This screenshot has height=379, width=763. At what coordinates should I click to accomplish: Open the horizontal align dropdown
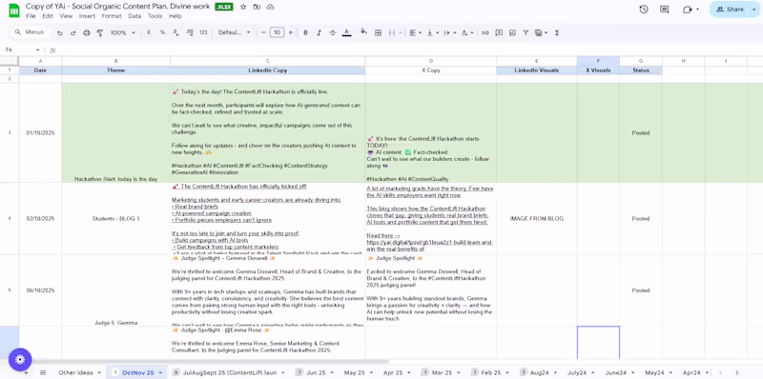[416, 32]
